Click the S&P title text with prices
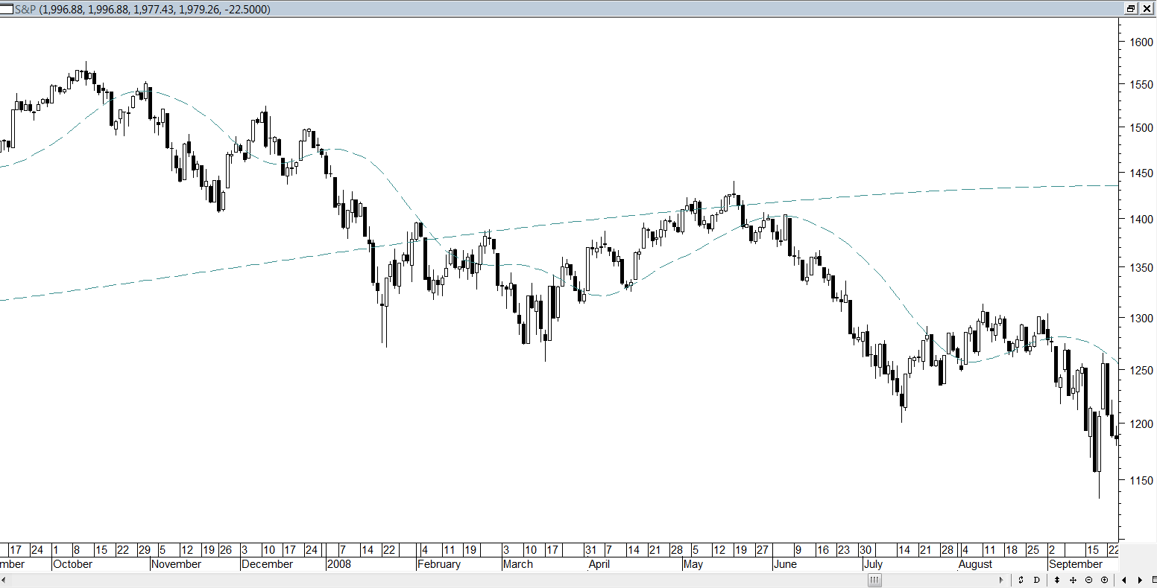 click(x=142, y=9)
